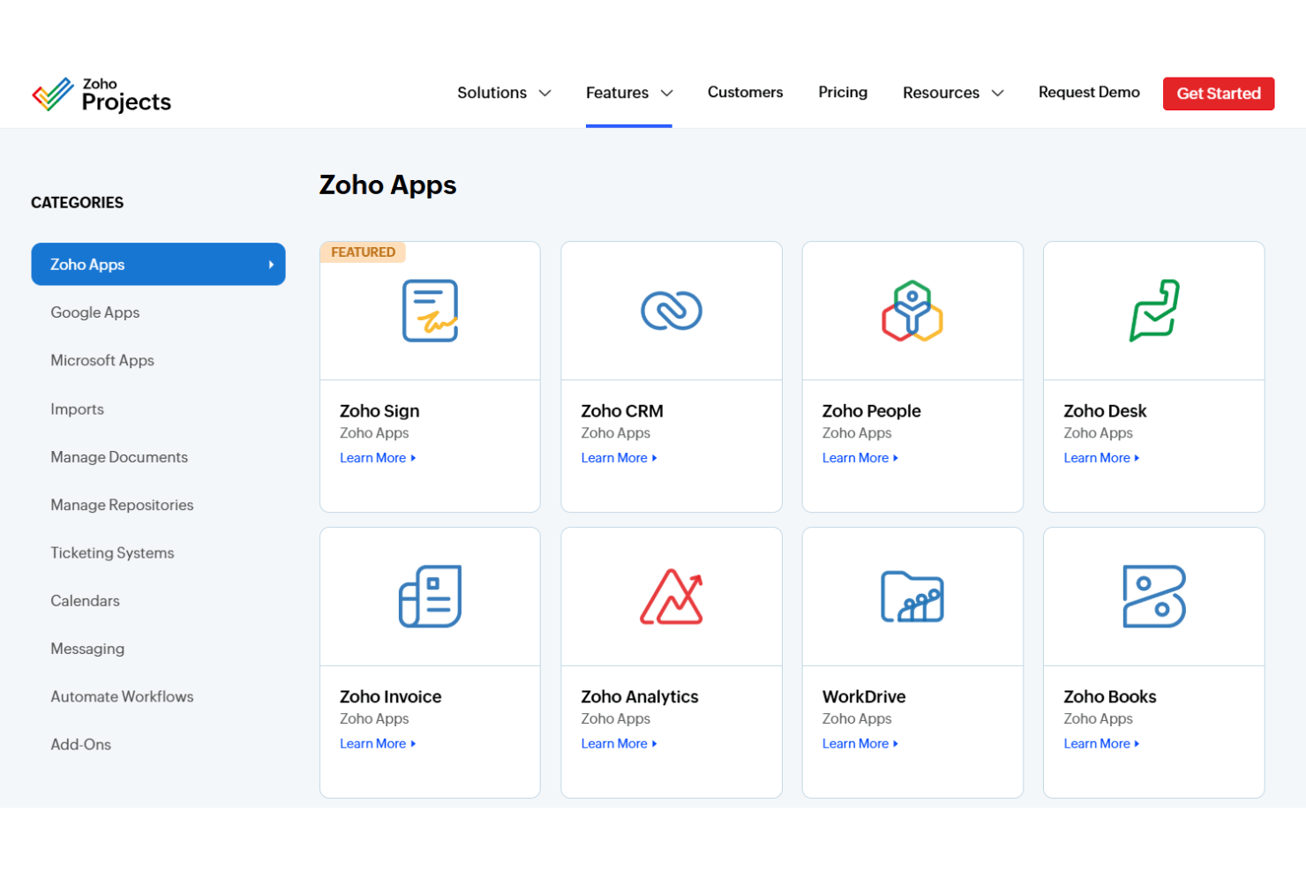Select the Manage Documents category
1306x871 pixels.
pyautogui.click(x=119, y=457)
